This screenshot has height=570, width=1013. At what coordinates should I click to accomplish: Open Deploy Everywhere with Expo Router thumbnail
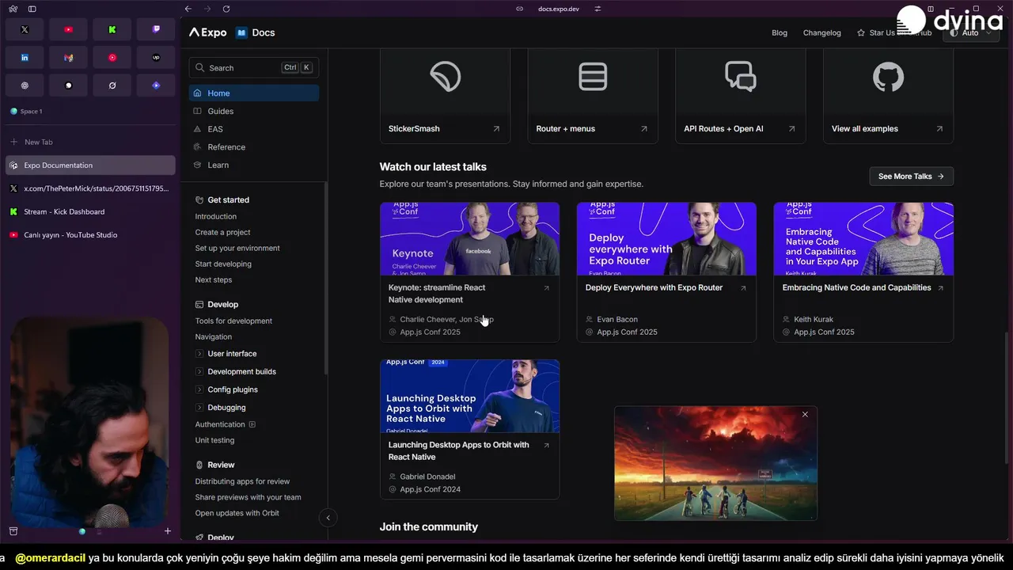click(x=666, y=239)
